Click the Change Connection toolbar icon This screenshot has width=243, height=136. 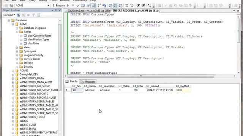[x=11, y=6]
